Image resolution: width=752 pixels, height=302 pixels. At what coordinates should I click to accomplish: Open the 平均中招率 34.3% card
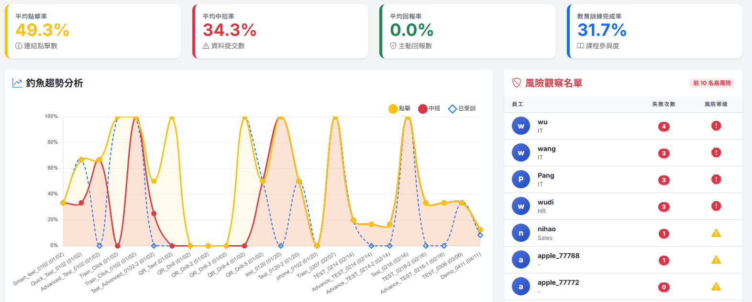coord(280,32)
